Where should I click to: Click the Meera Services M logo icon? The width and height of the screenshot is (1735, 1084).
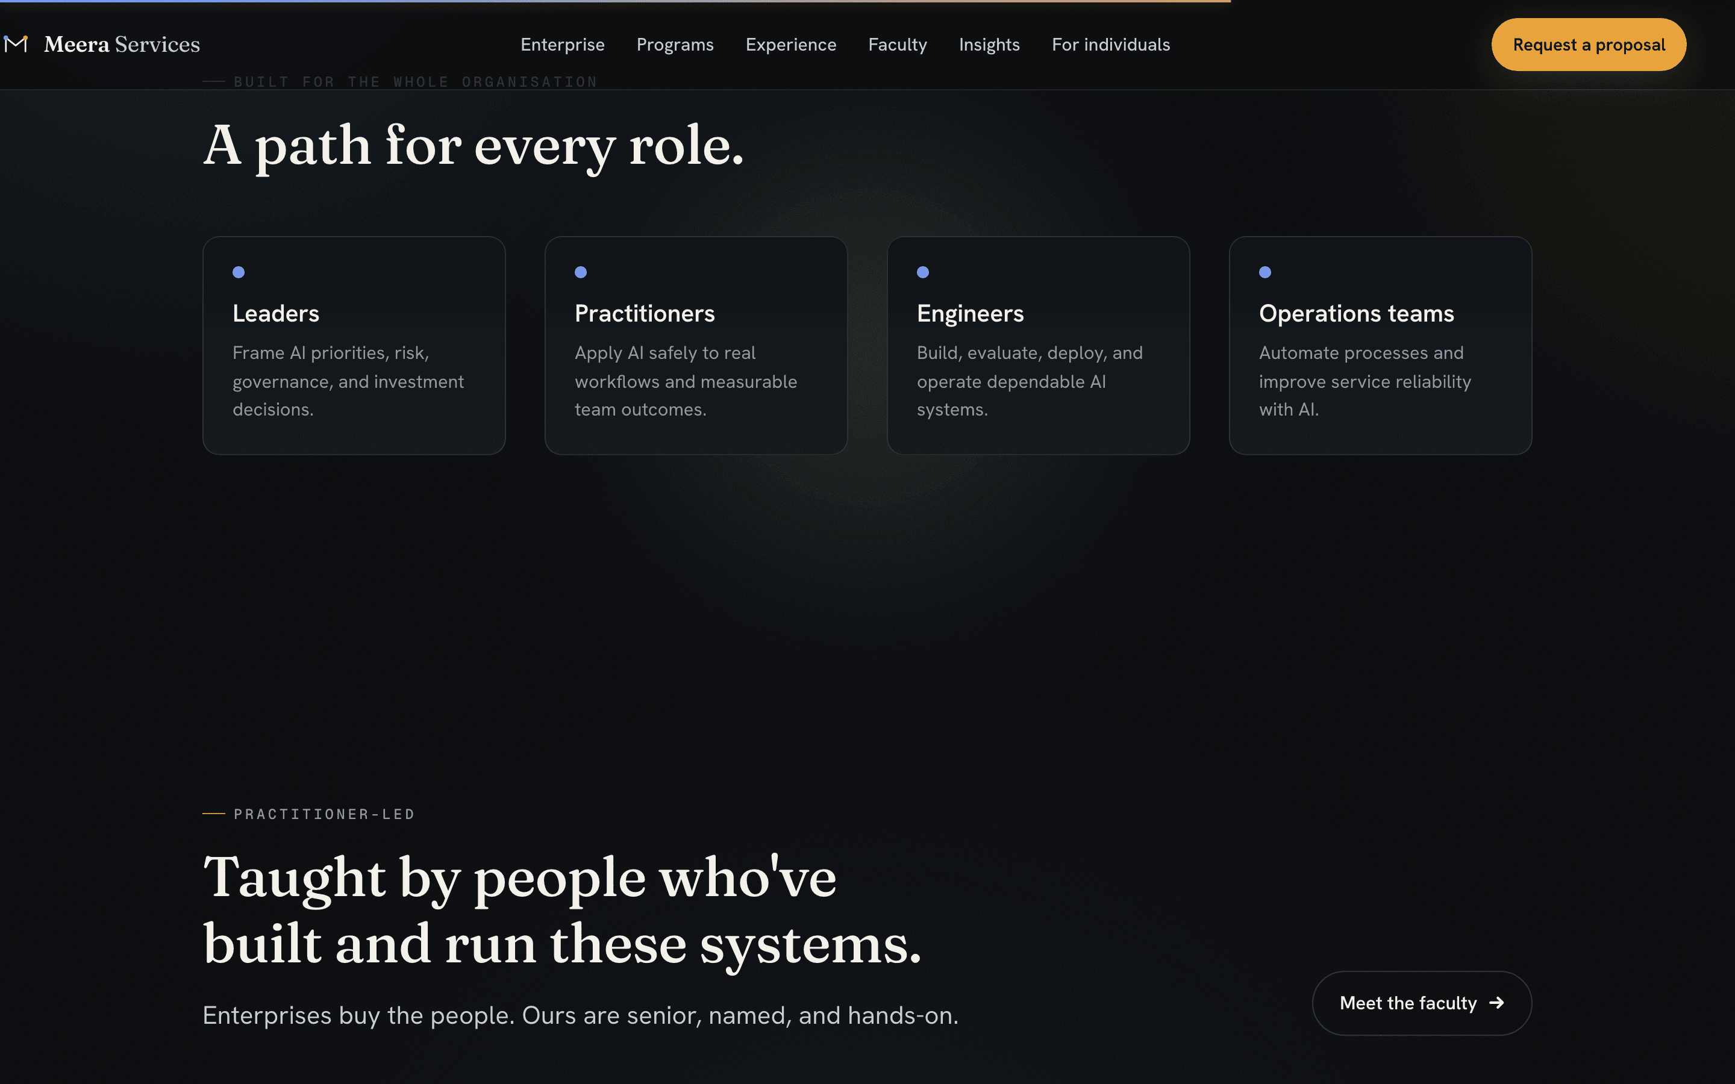pyautogui.click(x=16, y=45)
